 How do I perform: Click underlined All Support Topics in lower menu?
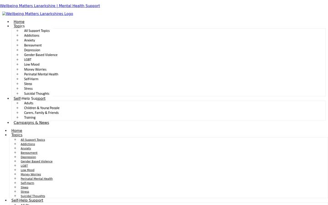point(33,140)
